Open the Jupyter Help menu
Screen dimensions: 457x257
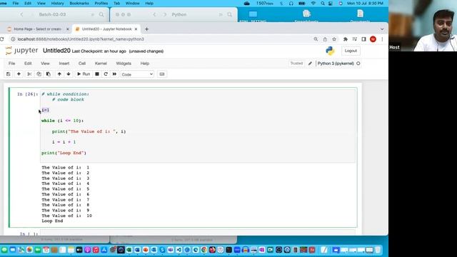(145, 64)
